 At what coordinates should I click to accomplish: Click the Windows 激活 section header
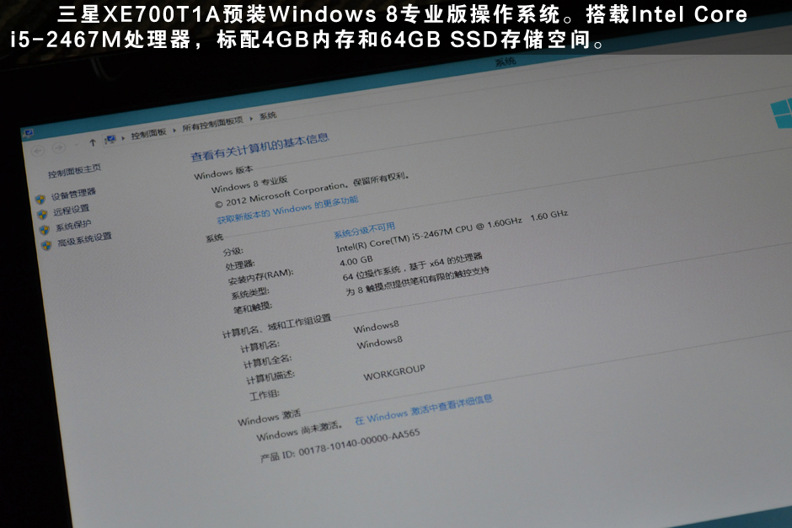(x=269, y=417)
